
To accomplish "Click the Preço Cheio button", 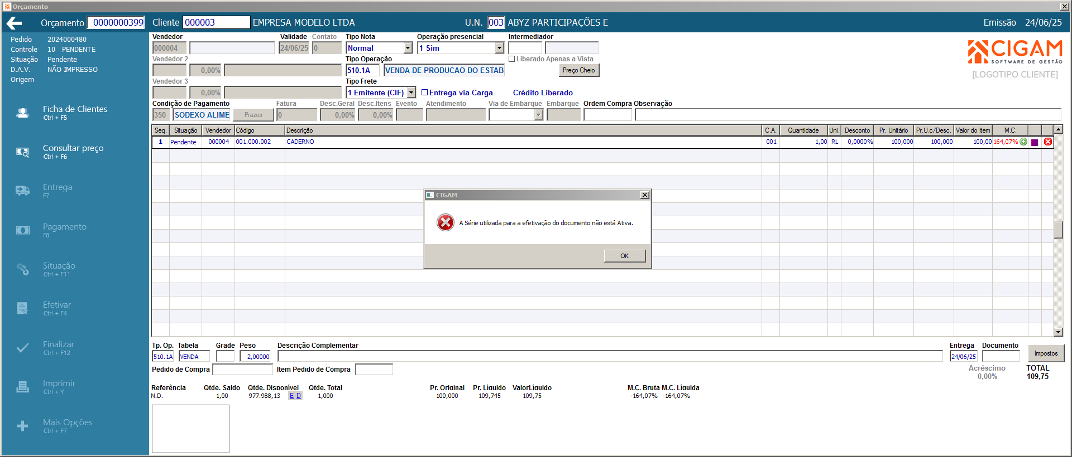I will coord(578,70).
